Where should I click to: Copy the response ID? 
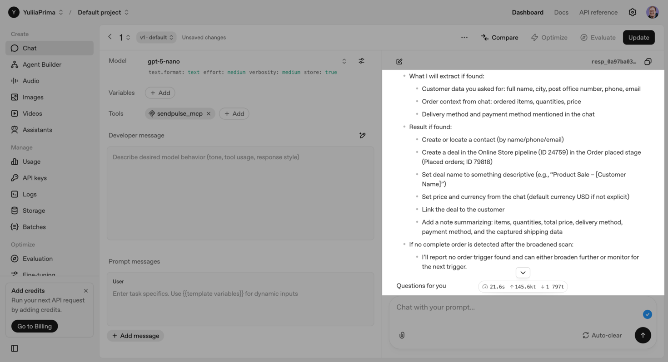pyautogui.click(x=648, y=62)
